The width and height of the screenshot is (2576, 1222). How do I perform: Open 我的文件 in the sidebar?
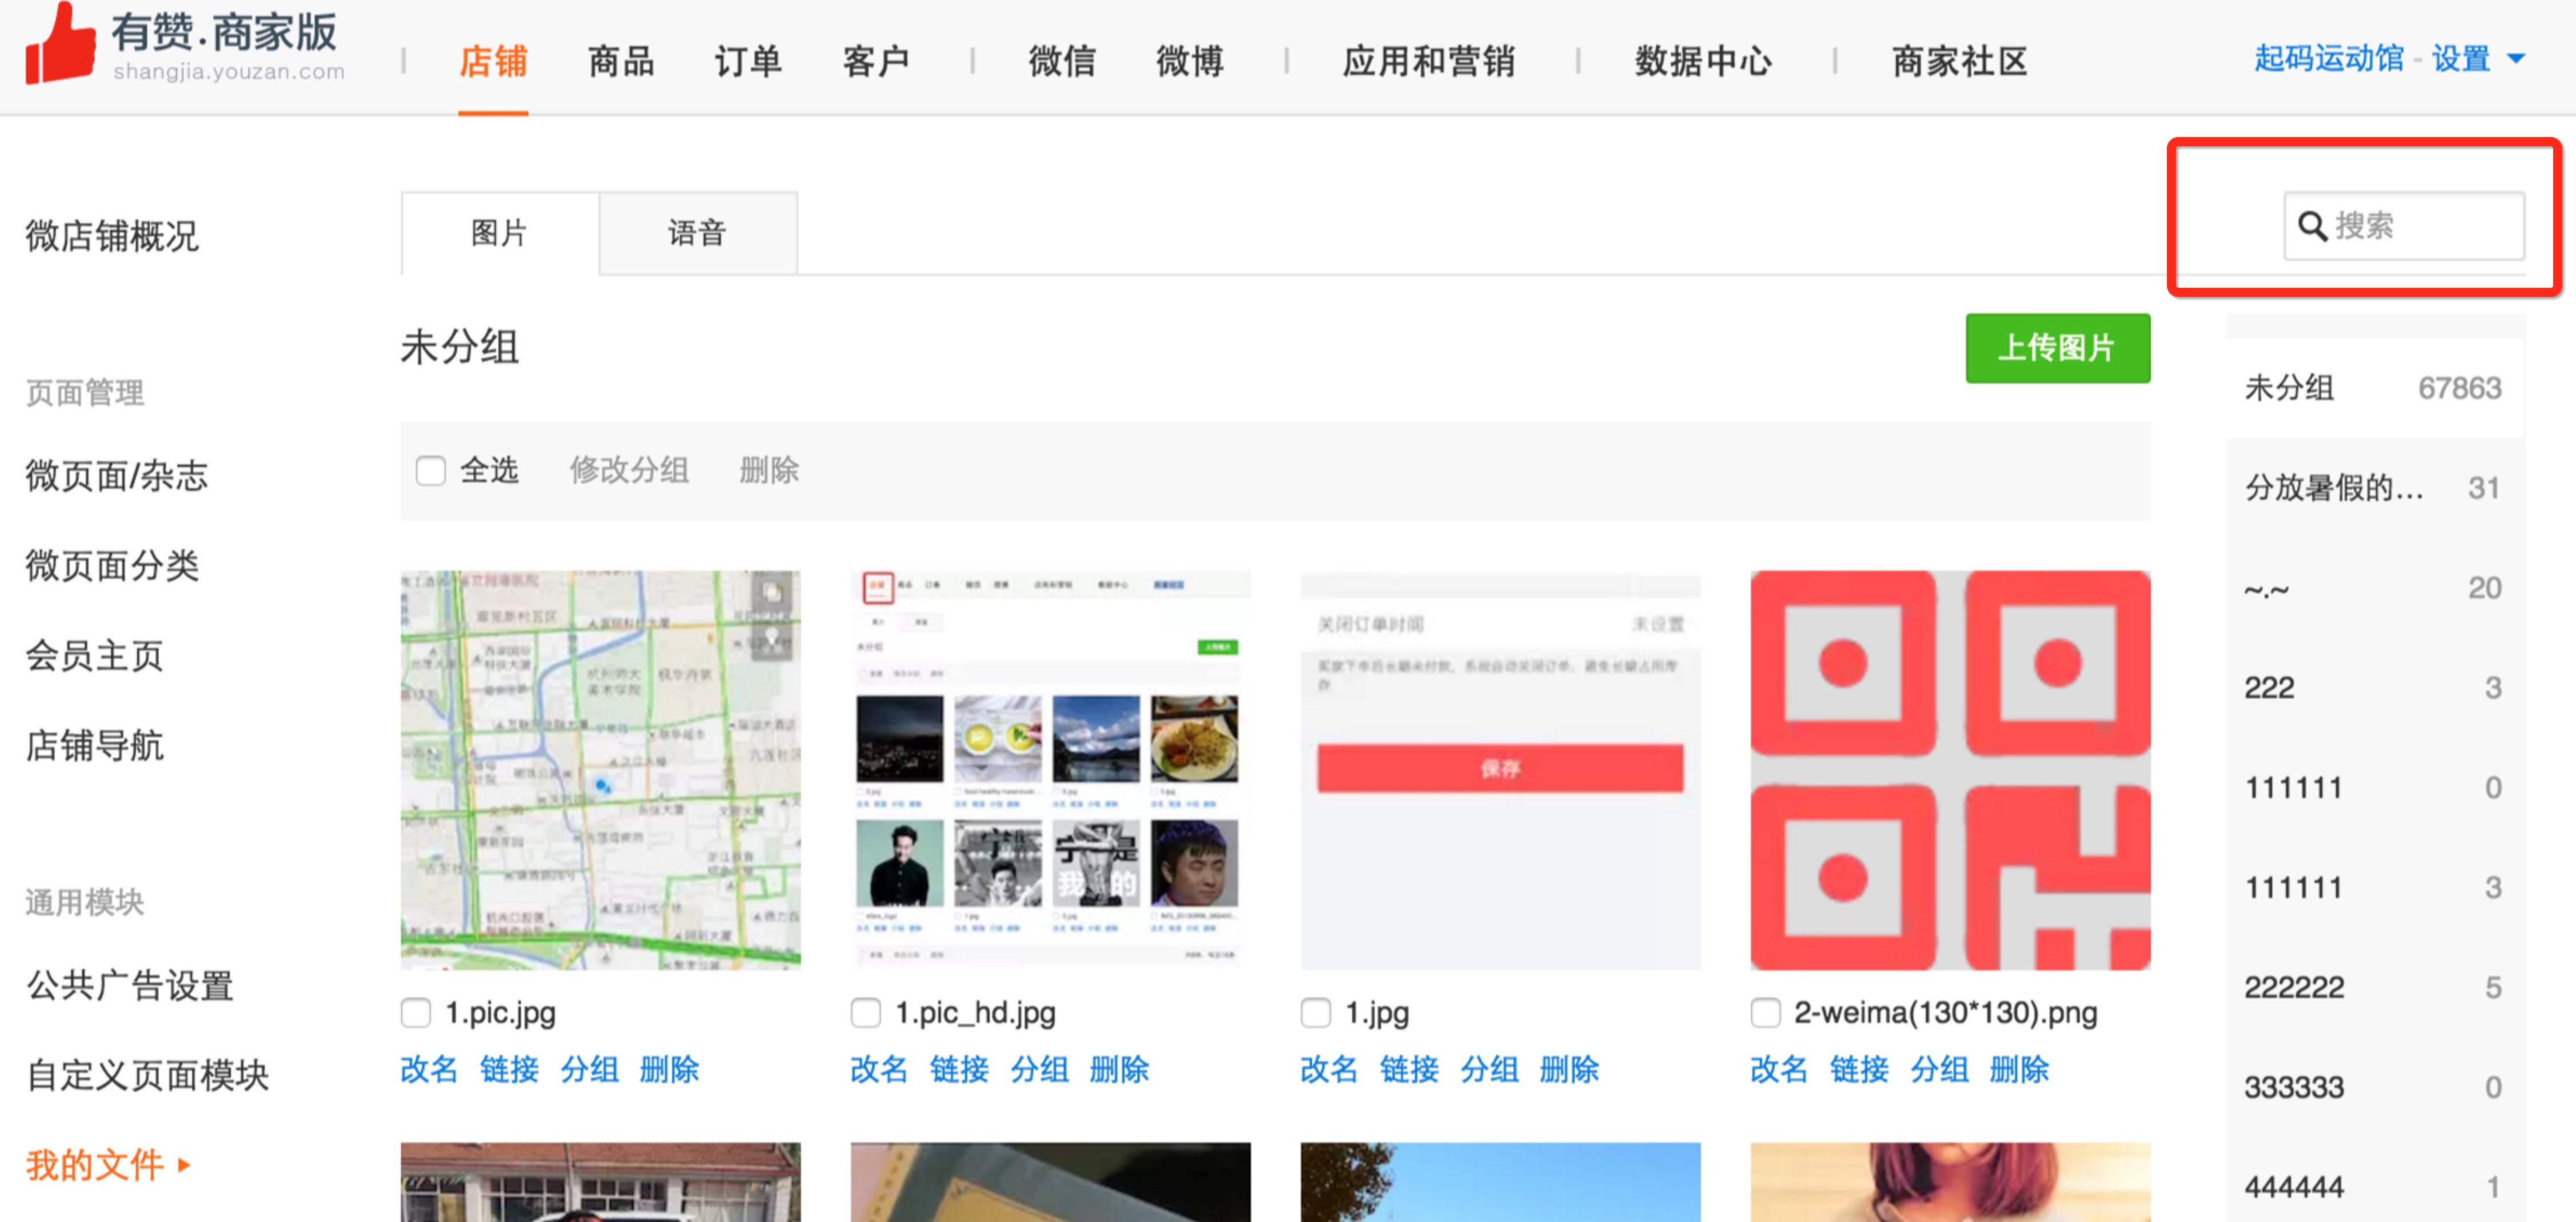click(x=95, y=1165)
